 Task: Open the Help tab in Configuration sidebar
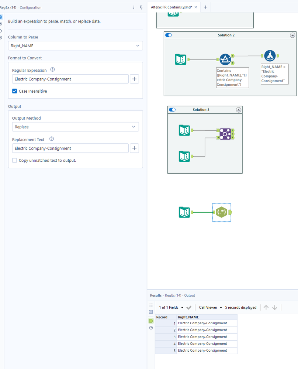[x=1, y=38]
